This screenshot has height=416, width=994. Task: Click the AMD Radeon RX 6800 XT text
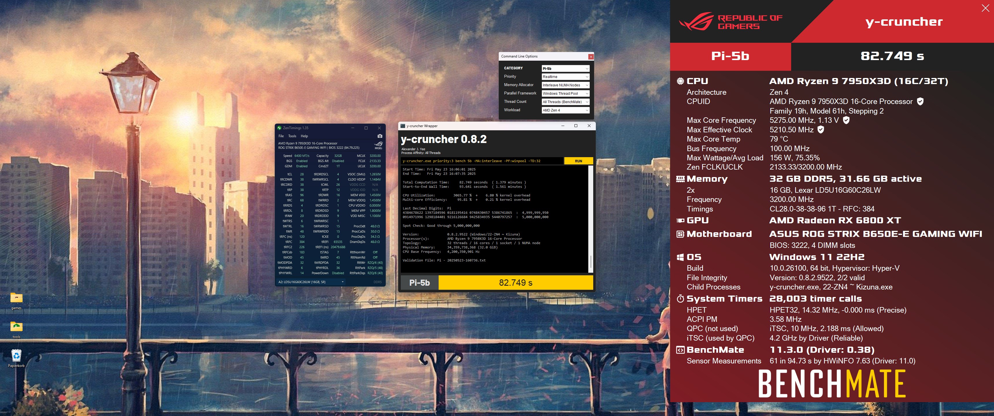click(x=835, y=220)
